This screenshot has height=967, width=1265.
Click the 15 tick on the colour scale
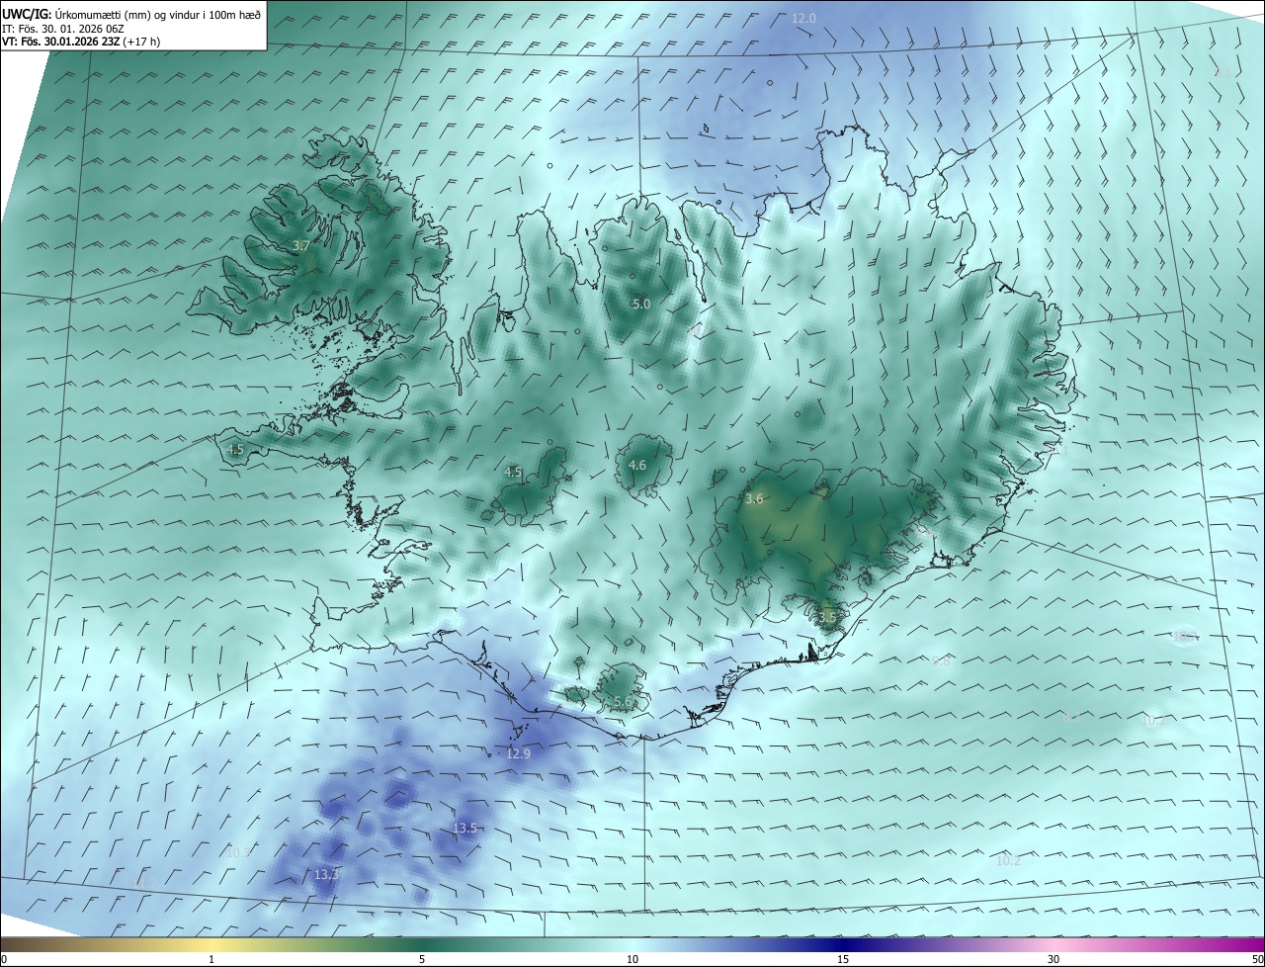[843, 960]
